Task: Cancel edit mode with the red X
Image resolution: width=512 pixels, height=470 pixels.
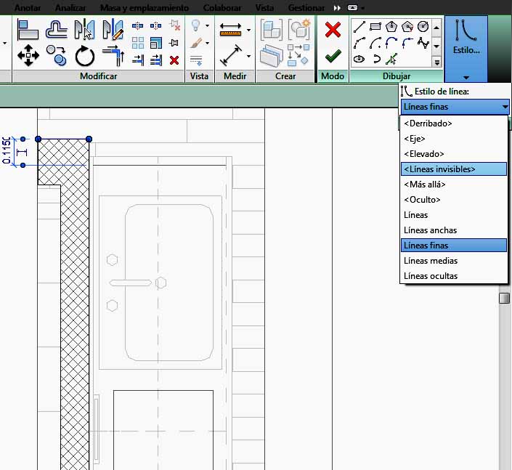Action: (333, 30)
